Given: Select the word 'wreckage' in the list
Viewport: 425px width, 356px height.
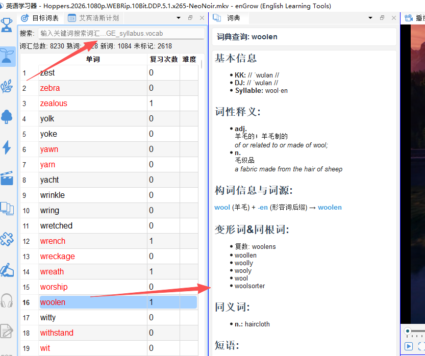Looking at the screenshot, I should [93, 257].
